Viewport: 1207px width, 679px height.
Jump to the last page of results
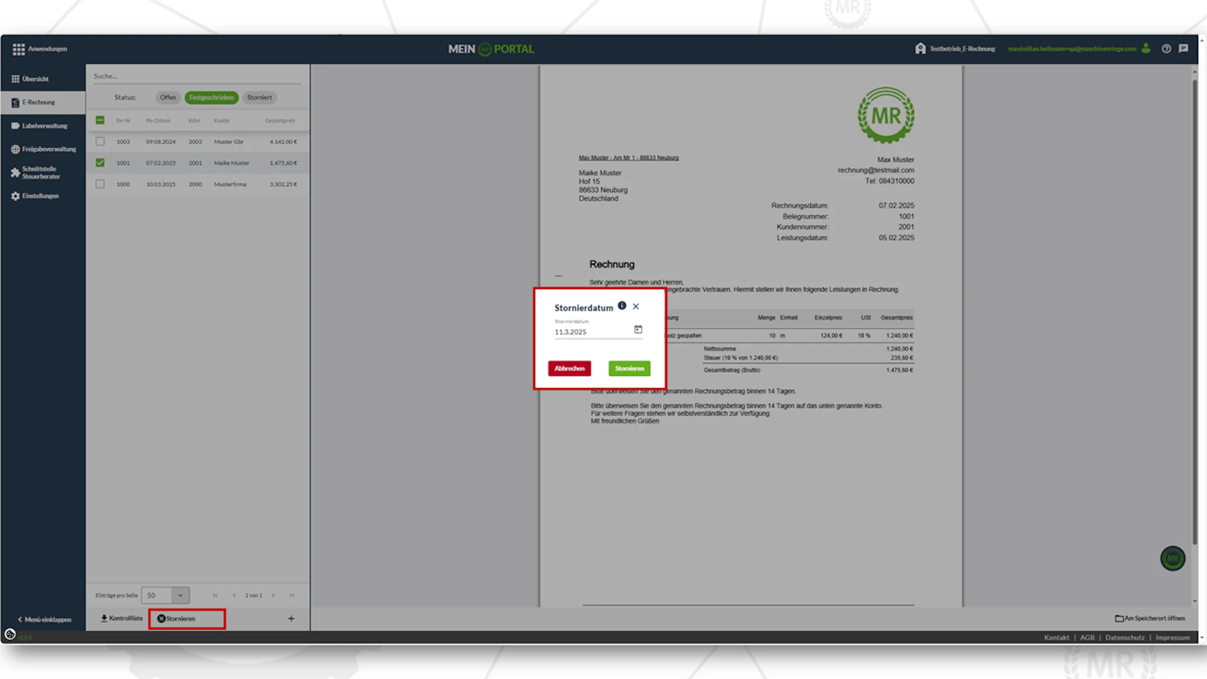(x=292, y=595)
